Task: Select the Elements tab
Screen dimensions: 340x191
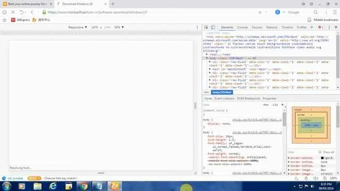Action: [x=227, y=27]
